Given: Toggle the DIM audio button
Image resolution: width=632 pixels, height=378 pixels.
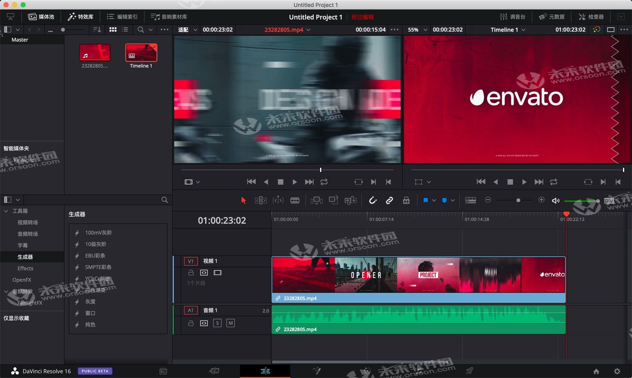Looking at the screenshot, I should (609, 201).
